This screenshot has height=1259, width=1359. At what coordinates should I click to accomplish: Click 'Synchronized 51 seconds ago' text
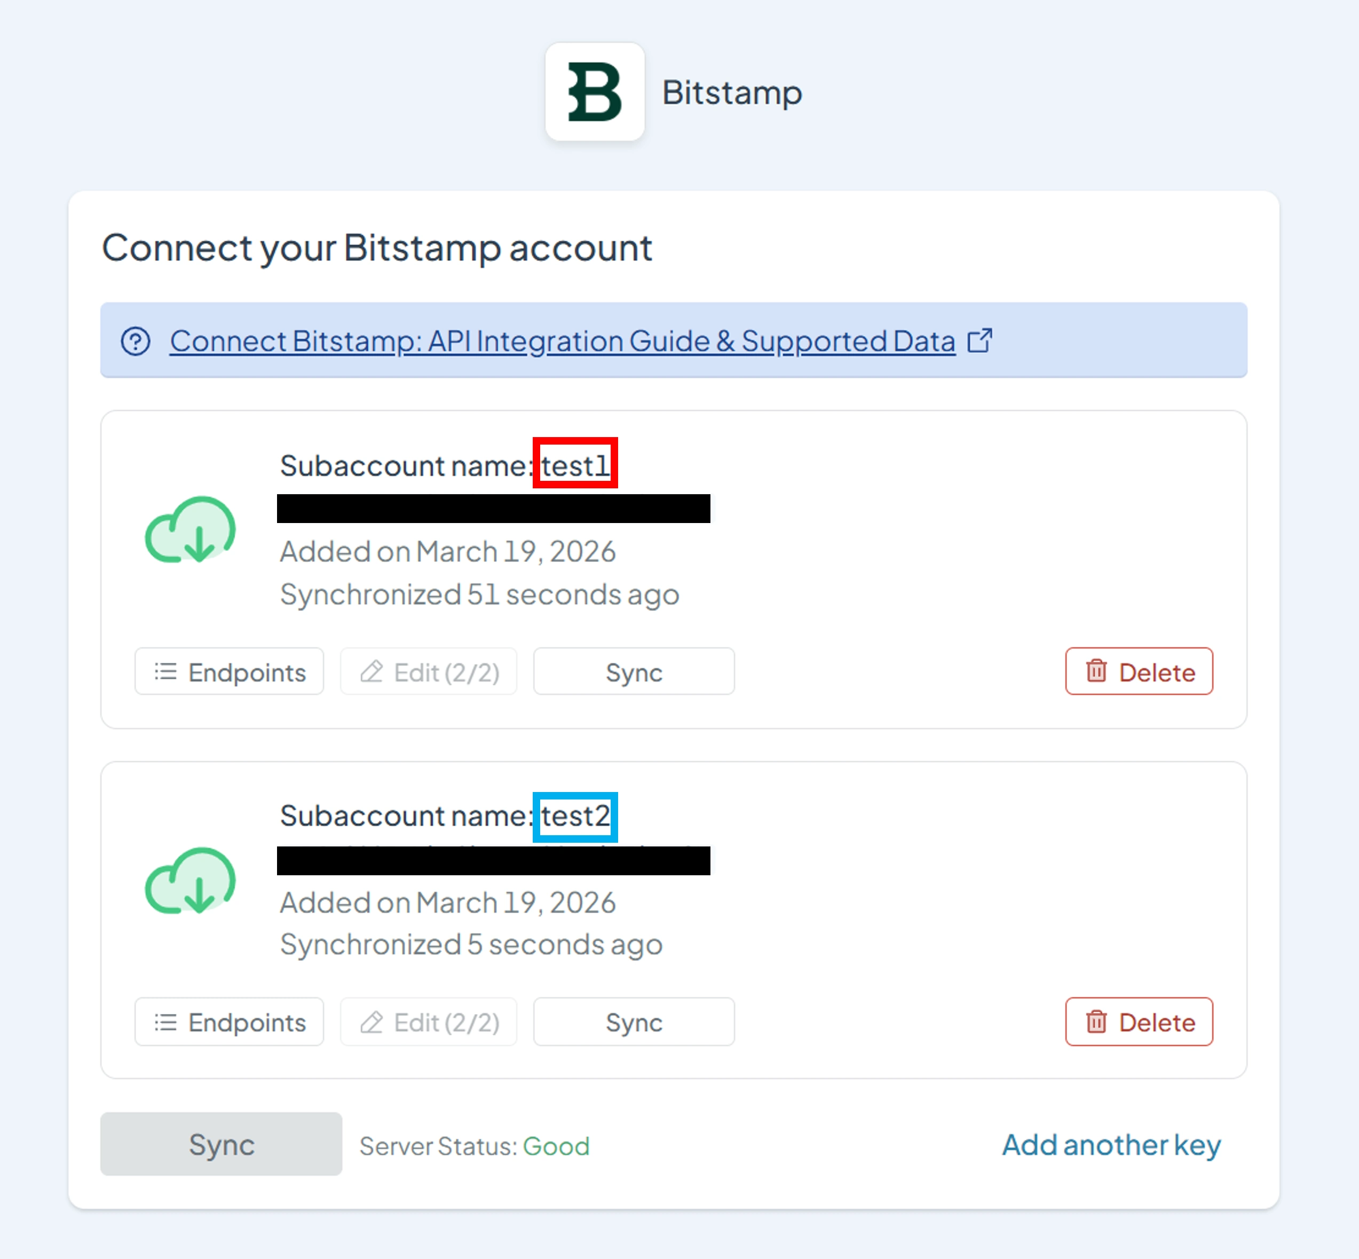click(479, 595)
